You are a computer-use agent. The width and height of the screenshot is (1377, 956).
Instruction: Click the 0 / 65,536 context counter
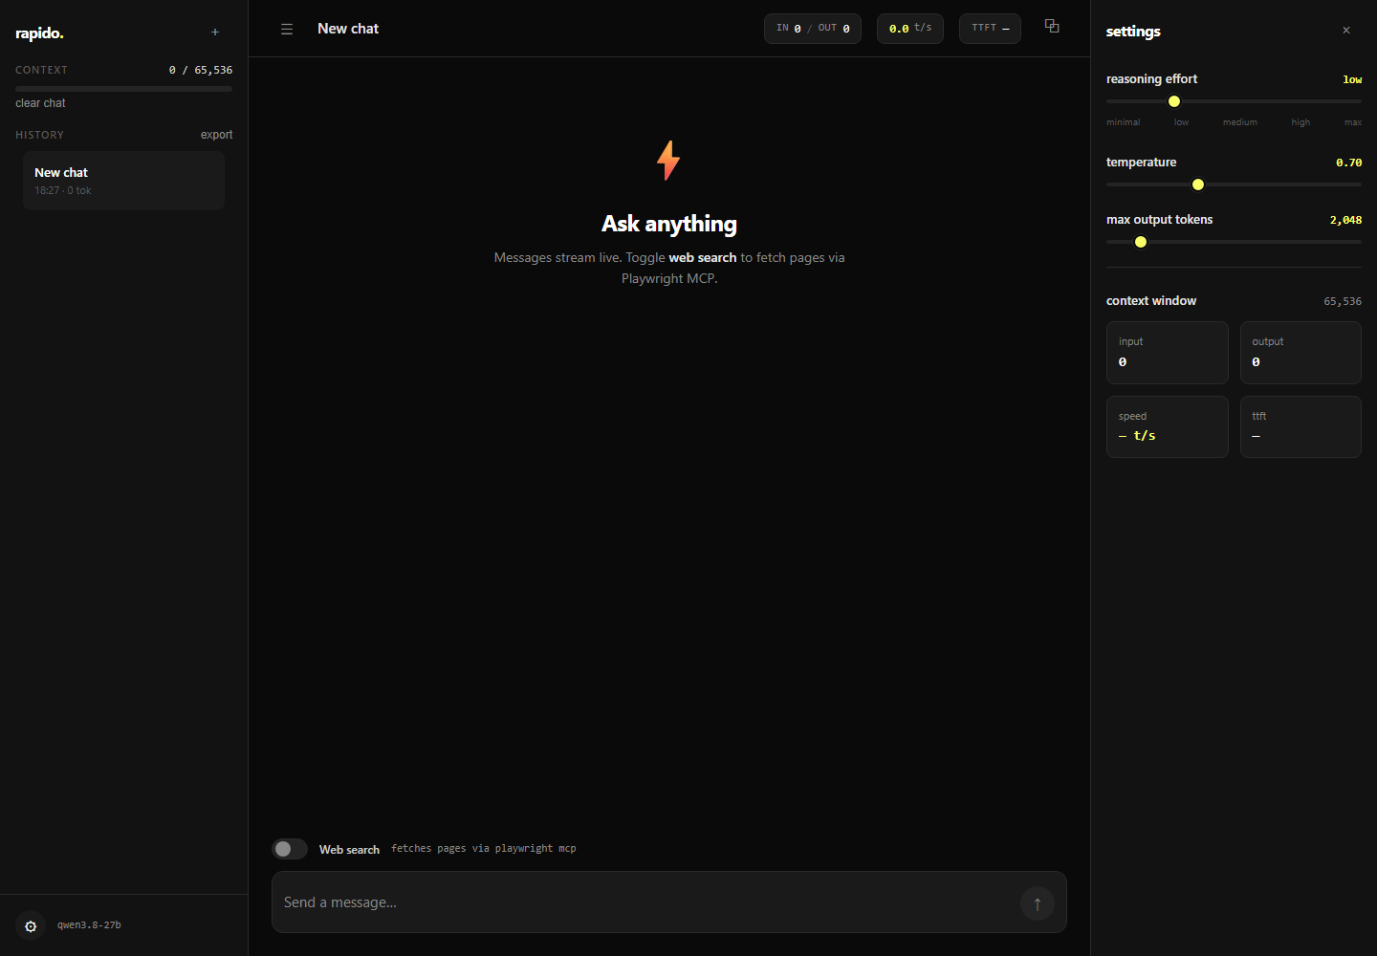201,70
